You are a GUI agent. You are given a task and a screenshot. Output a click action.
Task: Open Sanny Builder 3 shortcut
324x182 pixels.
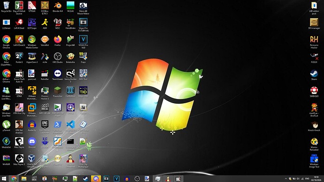point(70,76)
